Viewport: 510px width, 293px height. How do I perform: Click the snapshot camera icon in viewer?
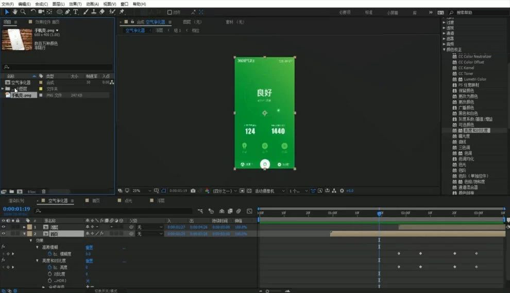(193, 191)
